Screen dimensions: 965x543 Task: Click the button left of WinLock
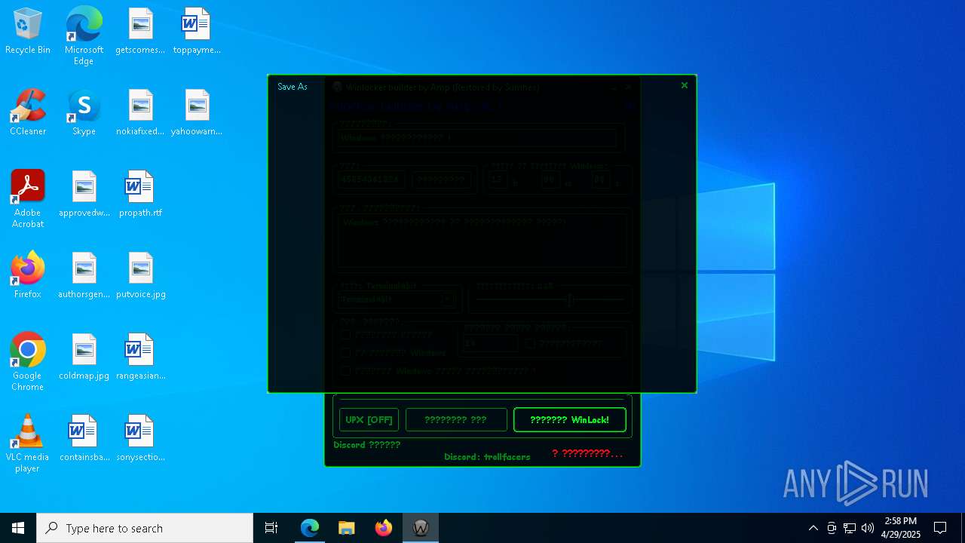[456, 420]
